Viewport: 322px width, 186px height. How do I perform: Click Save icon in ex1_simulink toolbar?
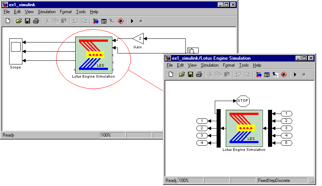(x=28, y=21)
